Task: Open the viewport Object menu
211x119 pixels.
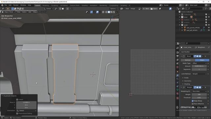Action: (x=35, y=12)
